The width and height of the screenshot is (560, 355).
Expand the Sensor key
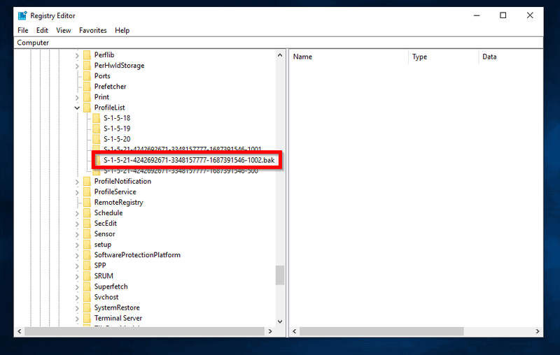pos(77,235)
